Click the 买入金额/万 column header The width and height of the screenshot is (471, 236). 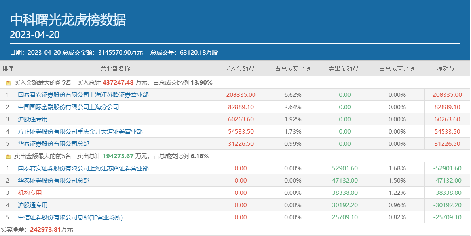click(x=241, y=68)
